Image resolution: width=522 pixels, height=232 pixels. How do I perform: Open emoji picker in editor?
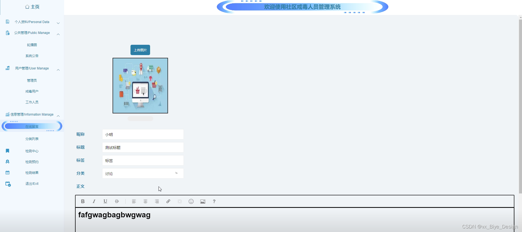pyautogui.click(x=191, y=201)
